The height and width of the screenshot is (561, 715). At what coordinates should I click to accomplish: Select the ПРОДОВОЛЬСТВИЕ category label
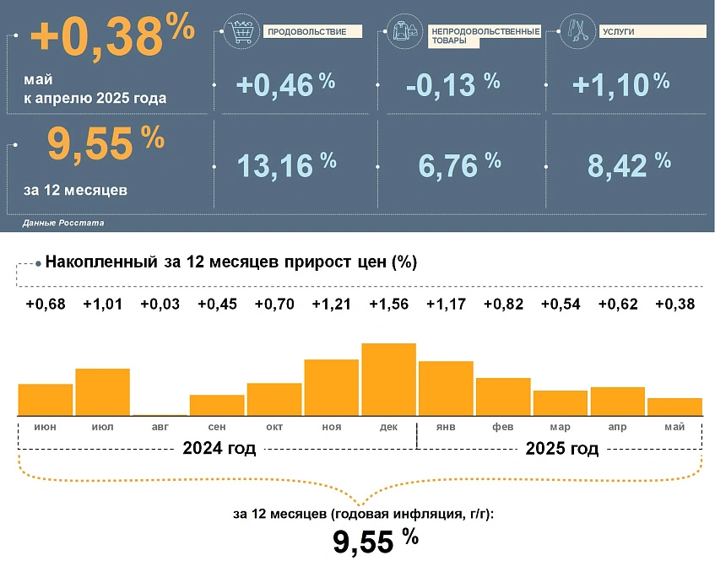pos(313,32)
